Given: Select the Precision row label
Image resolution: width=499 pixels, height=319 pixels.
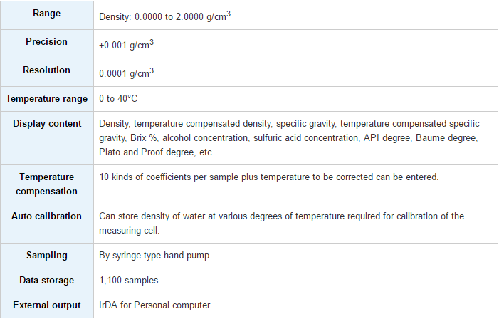Looking at the screenshot, I should pyautogui.click(x=46, y=42).
